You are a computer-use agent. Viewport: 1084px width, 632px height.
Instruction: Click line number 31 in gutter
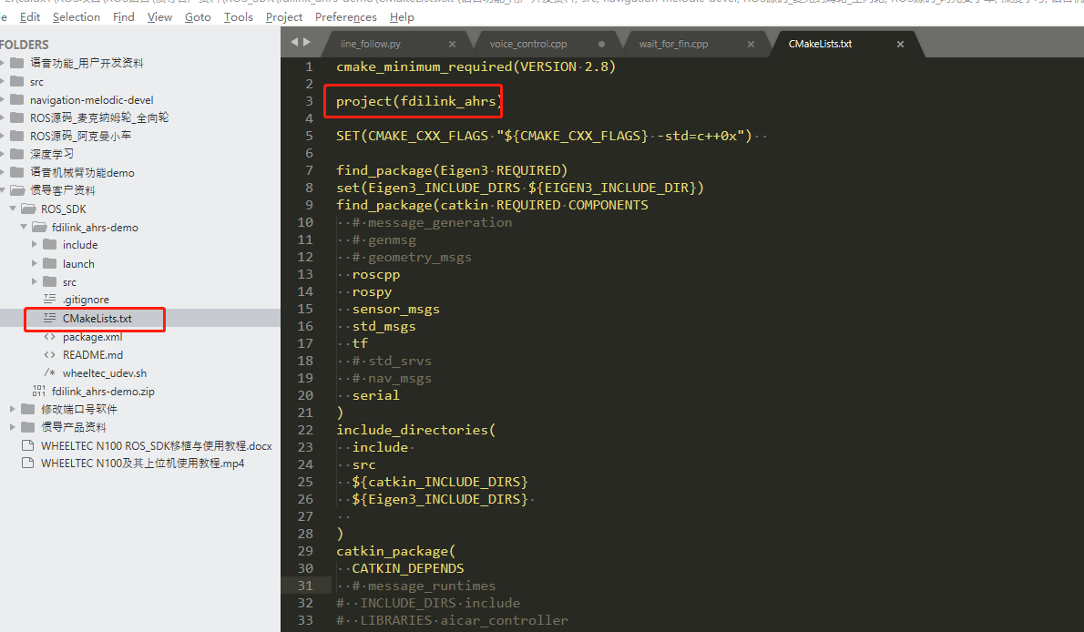pyautogui.click(x=305, y=585)
